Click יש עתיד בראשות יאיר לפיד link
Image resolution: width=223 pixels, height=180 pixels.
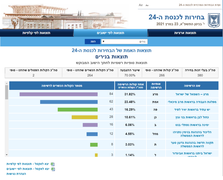(192, 109)
